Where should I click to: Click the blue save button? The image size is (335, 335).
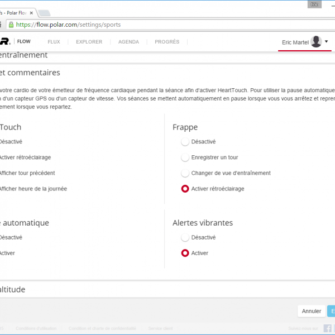pos(331,311)
